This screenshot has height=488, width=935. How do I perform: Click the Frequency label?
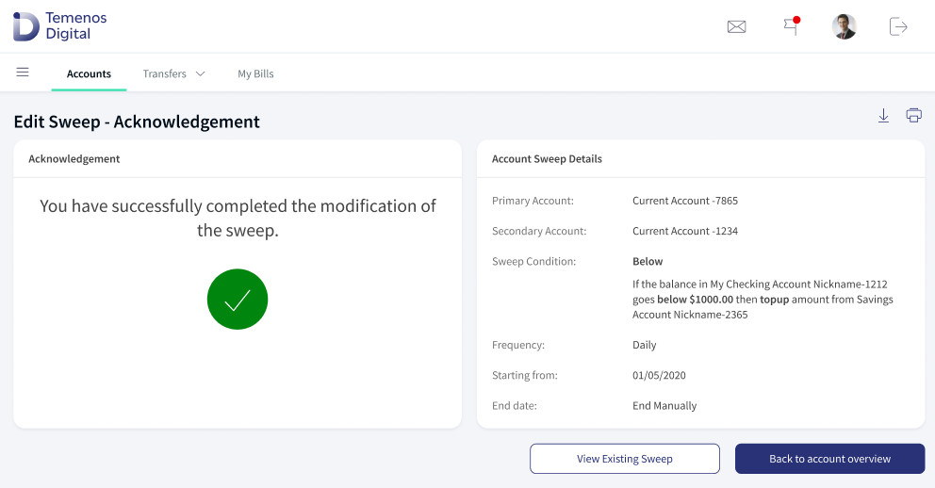pyautogui.click(x=518, y=345)
